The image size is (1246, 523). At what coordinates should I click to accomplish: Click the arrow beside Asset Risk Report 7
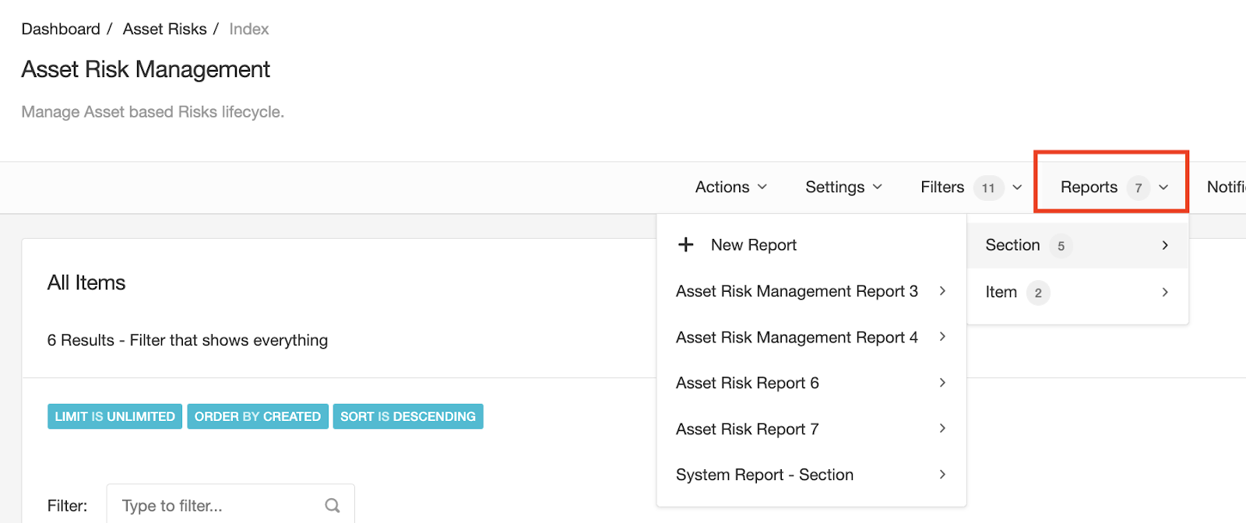click(942, 429)
